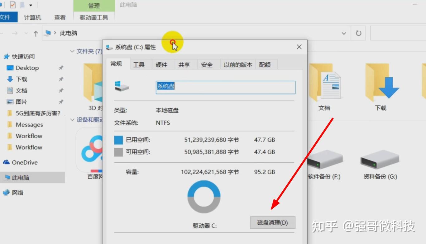This screenshot has width=426, height=244.
Task: Open the 5G到底有多厉害? folder
Action: (x=38, y=113)
